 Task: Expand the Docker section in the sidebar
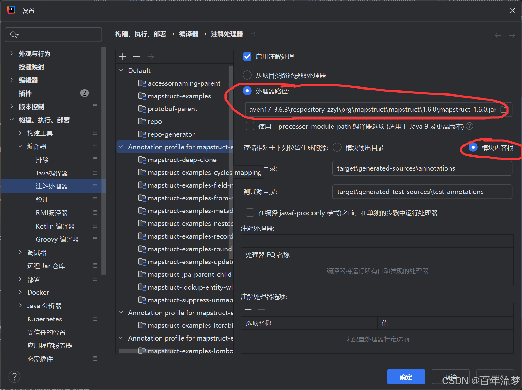pos(20,292)
